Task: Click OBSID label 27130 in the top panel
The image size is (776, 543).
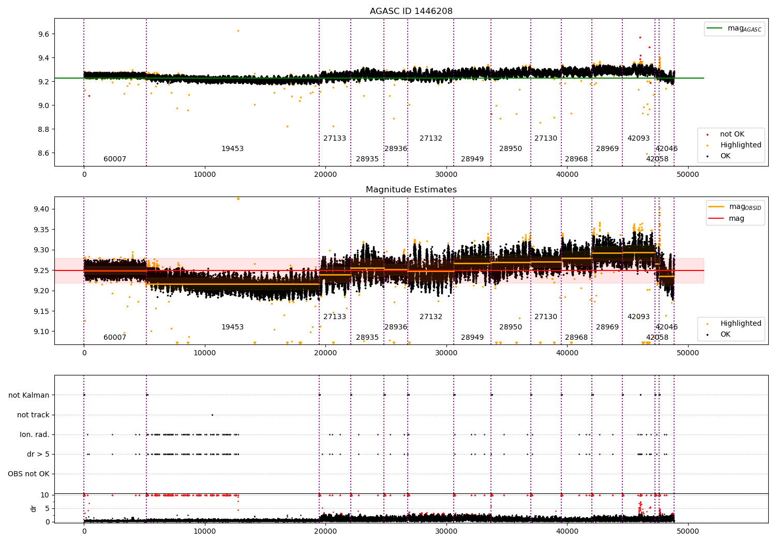Action: (x=546, y=139)
